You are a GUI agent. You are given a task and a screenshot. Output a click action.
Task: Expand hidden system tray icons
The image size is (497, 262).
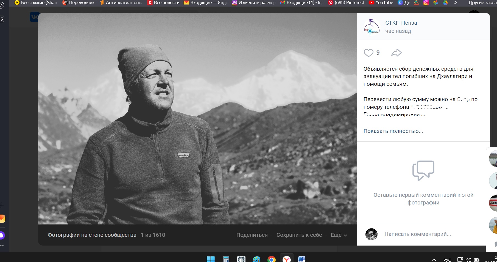click(434, 260)
